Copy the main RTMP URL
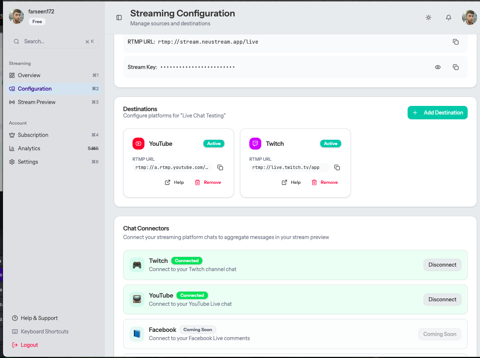 coord(456,42)
